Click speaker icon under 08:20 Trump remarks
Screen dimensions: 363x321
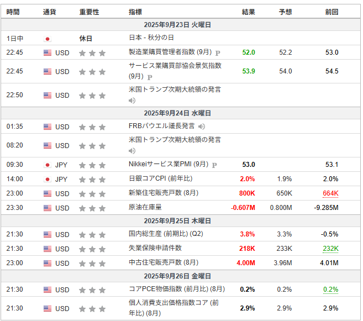click(132, 151)
